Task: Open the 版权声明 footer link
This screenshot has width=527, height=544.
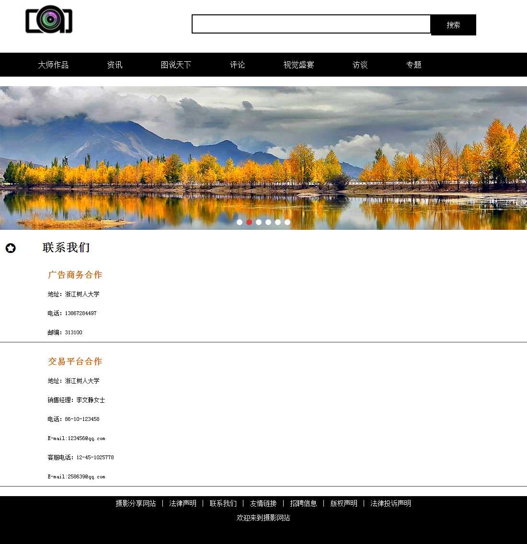Action: (344, 503)
